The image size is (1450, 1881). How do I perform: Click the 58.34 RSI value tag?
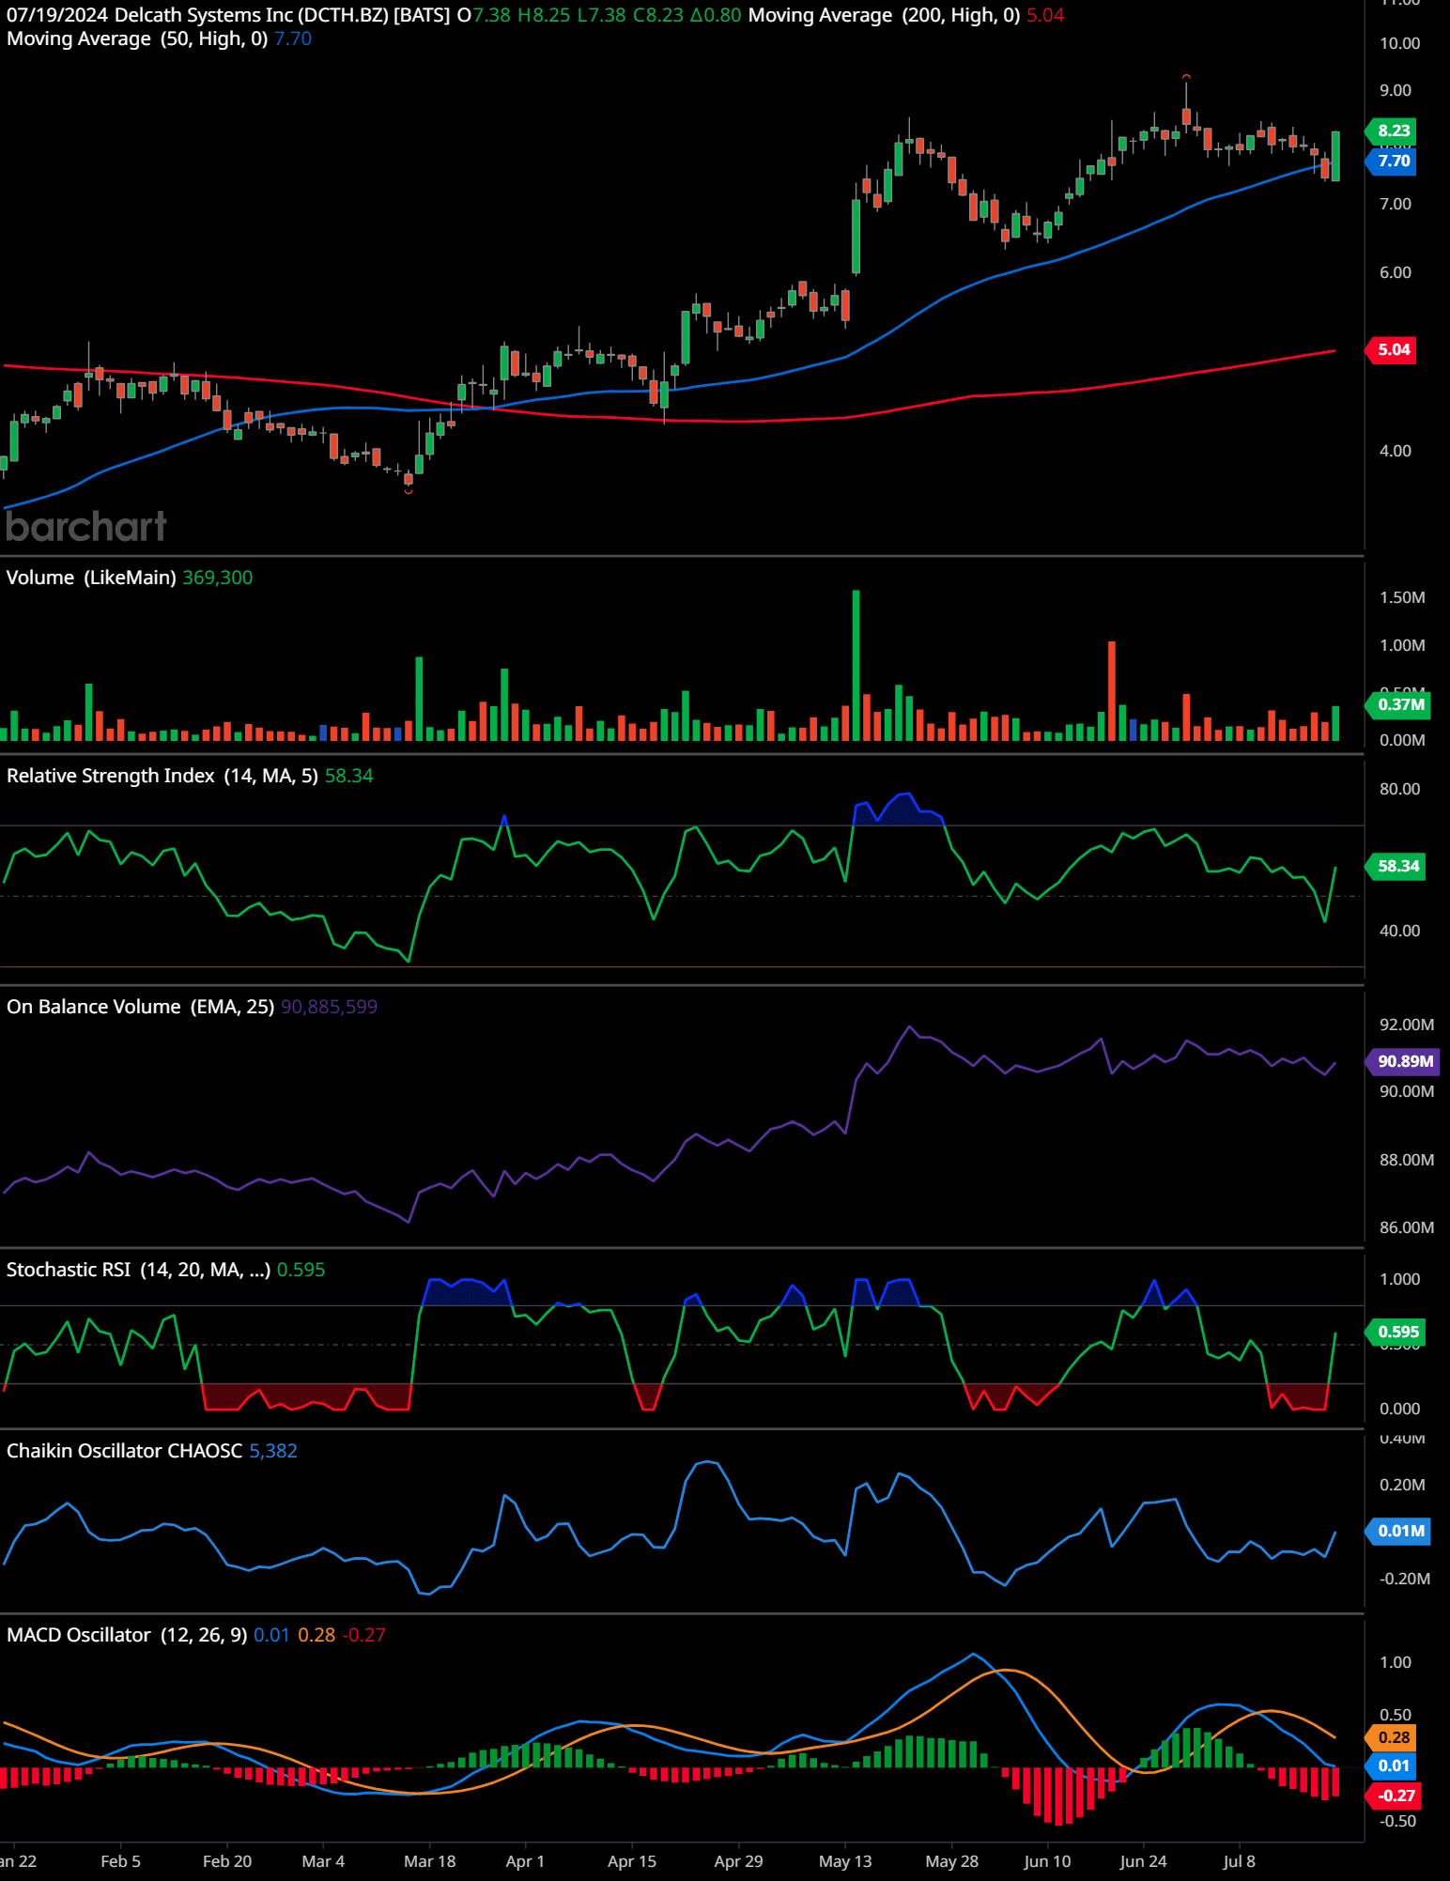coord(1397,866)
